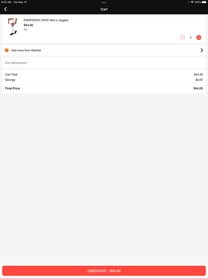This screenshot has width=208, height=278.
Task: Select the EVERYBODY EATS! Men's Joggers title
Action: pyautogui.click(x=46, y=20)
